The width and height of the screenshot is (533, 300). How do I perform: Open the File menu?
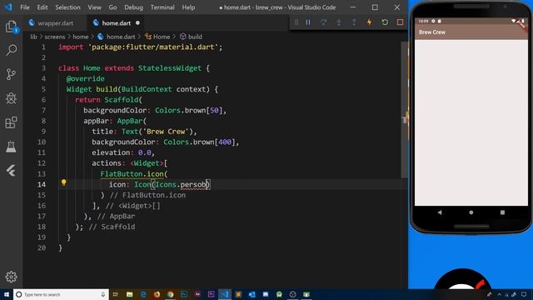pos(25,7)
